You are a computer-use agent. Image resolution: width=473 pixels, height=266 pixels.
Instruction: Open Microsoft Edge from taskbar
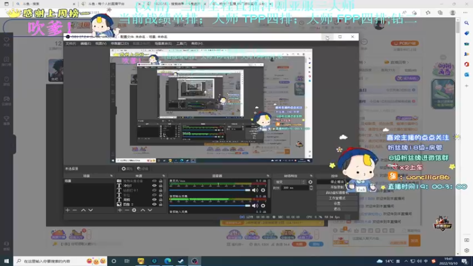[167, 261]
